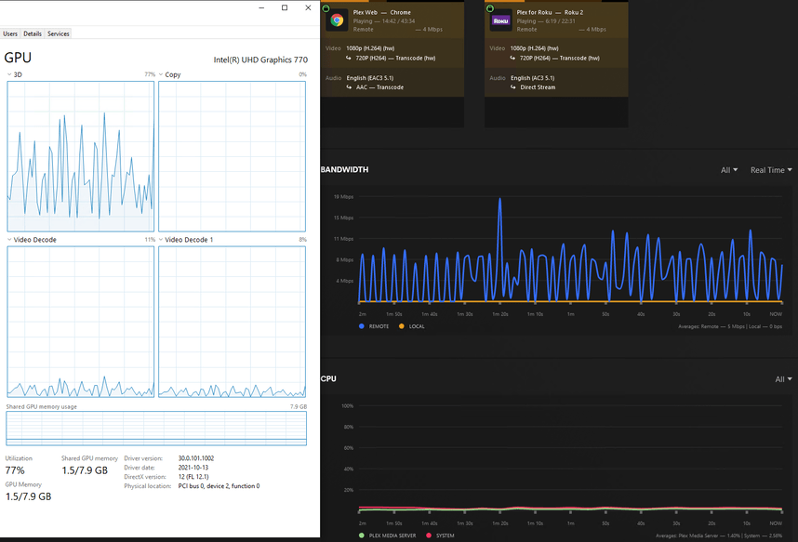Toggle the LOCAL legend dot in Bandwidth chart
Screen dimensions: 798x542
click(x=402, y=326)
